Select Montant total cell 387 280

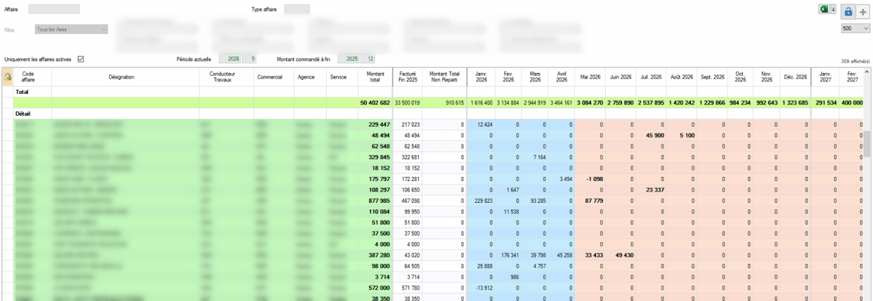click(374, 255)
